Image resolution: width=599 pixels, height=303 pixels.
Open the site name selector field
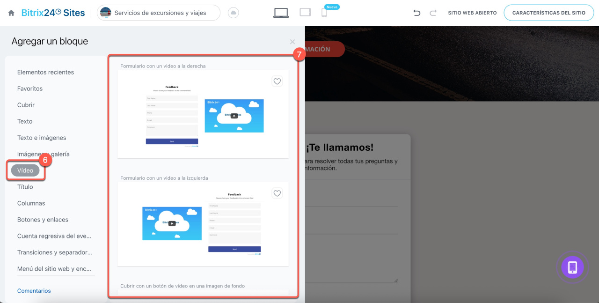[159, 13]
